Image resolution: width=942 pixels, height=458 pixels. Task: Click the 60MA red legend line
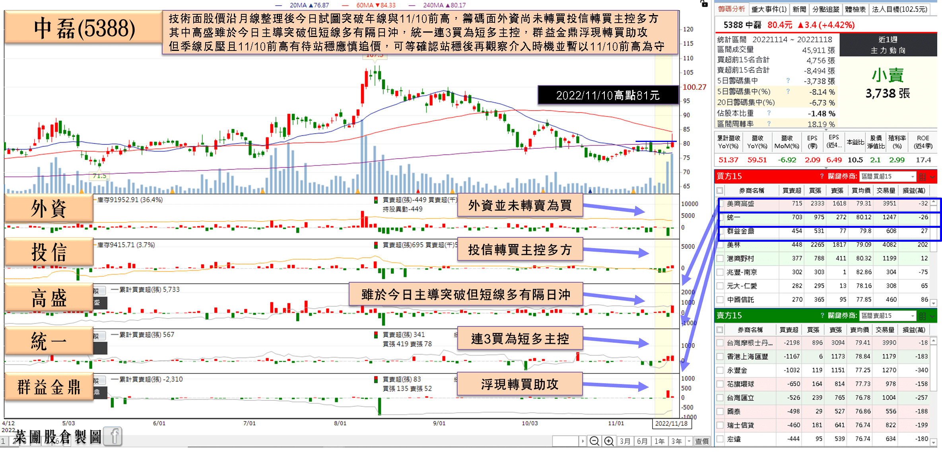(x=345, y=5)
